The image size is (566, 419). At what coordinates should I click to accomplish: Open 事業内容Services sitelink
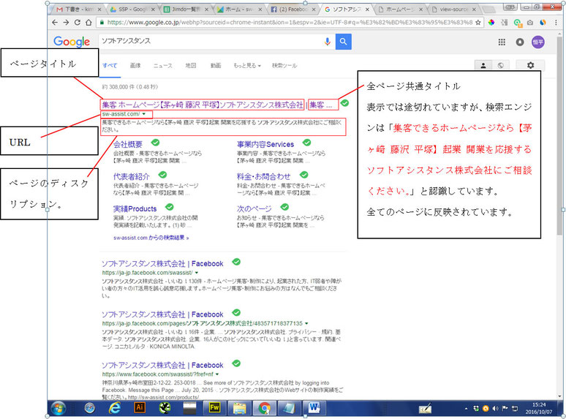[x=265, y=144]
